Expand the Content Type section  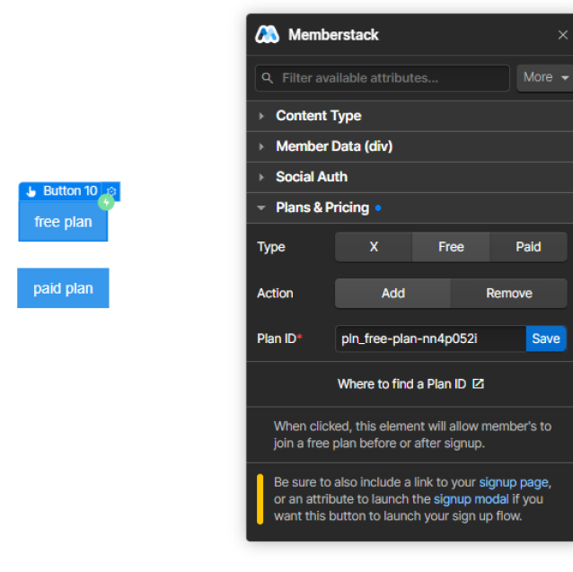coord(410,116)
